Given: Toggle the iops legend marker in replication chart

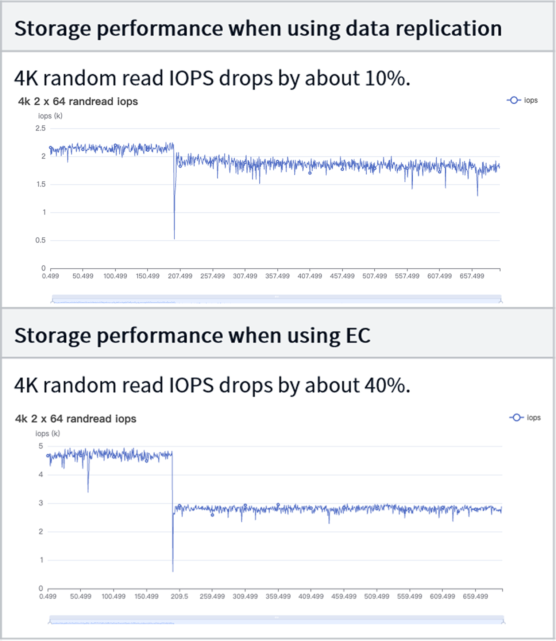Looking at the screenshot, I should point(513,100).
